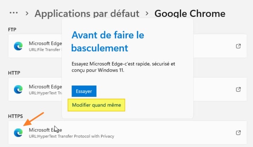Click the Edge icon in the HTTPS row

(x=18, y=133)
